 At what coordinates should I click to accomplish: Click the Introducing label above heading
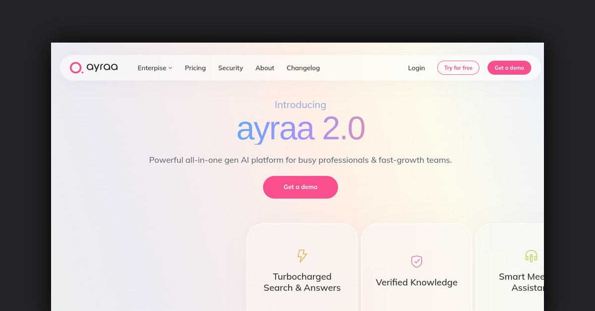click(x=300, y=104)
